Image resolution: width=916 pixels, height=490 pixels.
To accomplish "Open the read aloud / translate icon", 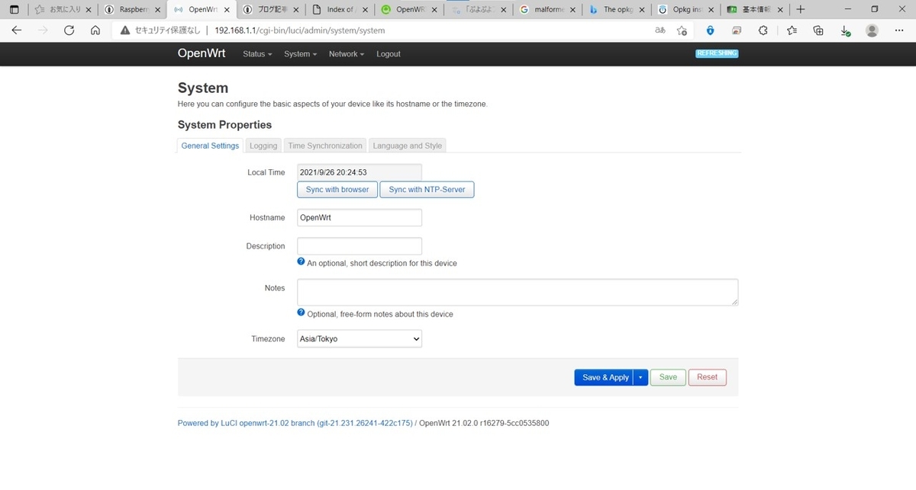I will 660,30.
